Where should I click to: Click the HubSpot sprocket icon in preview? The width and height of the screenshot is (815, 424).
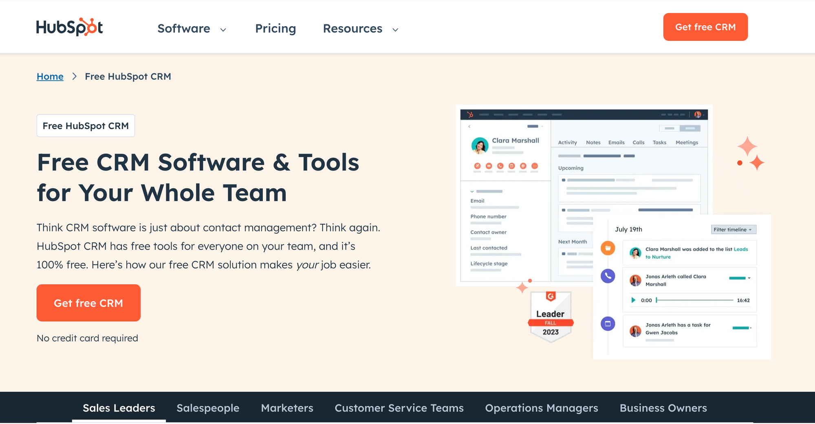point(470,115)
